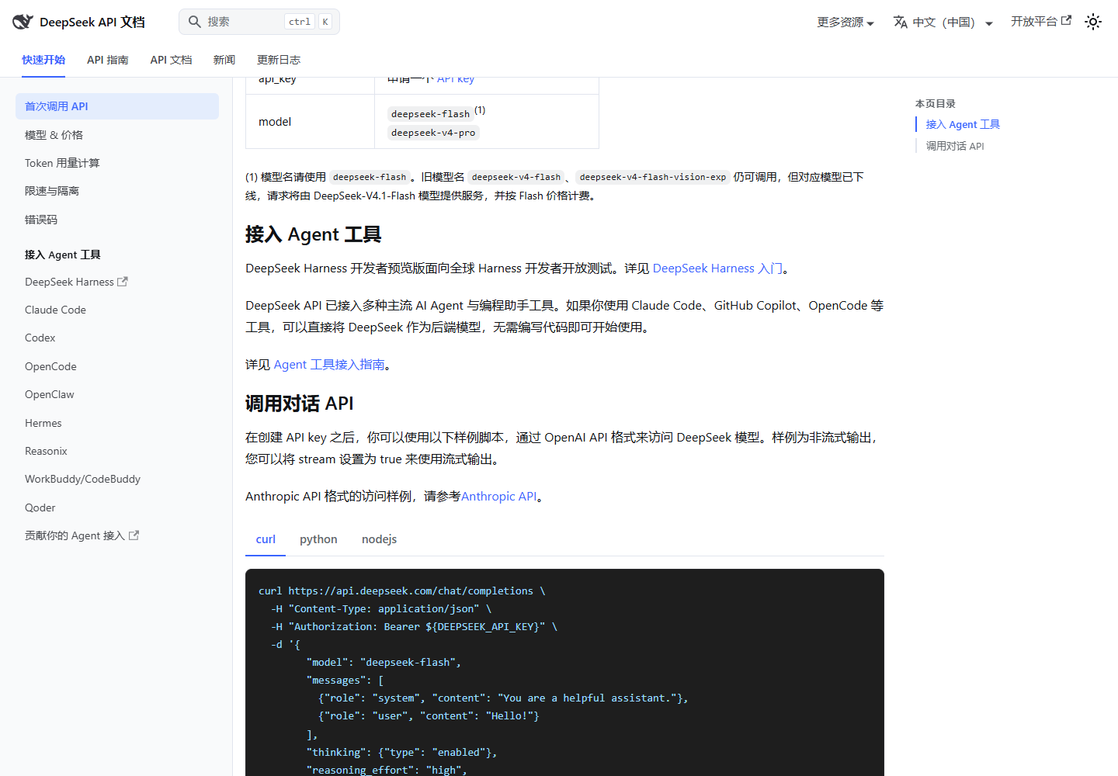The width and height of the screenshot is (1118, 776).
Task: Open Qoder sidebar page
Action: pyautogui.click(x=117, y=508)
